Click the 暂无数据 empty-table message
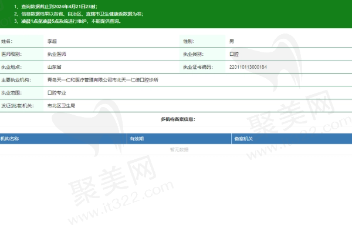The image size is (352, 241). (x=179, y=150)
